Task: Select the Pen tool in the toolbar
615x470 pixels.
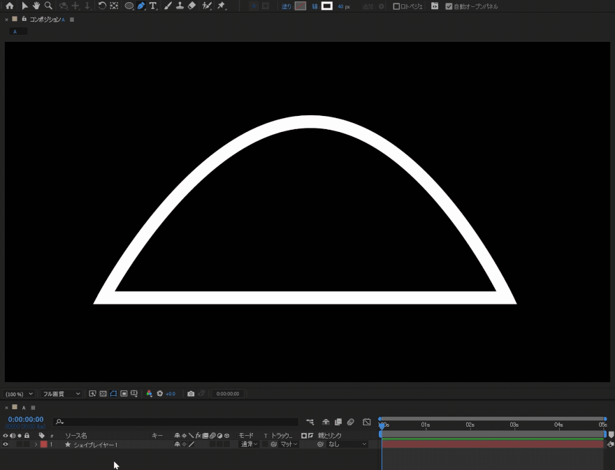Action: pos(141,6)
